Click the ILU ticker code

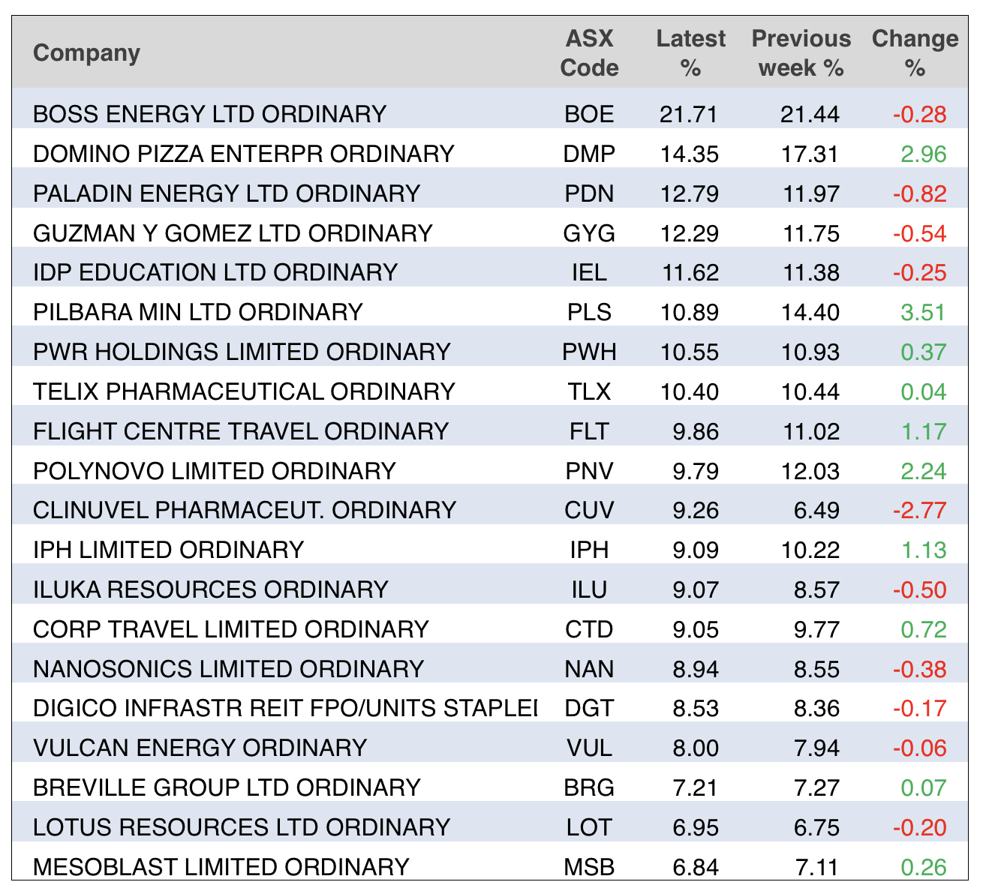589,589
